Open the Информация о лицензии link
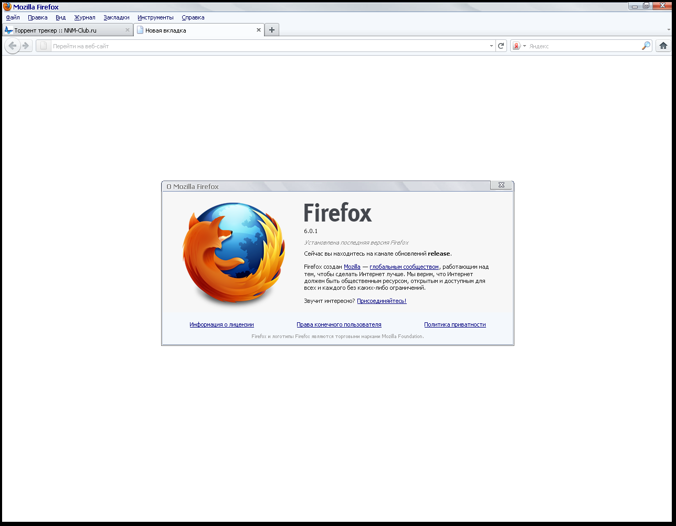The image size is (676, 526). click(x=221, y=324)
